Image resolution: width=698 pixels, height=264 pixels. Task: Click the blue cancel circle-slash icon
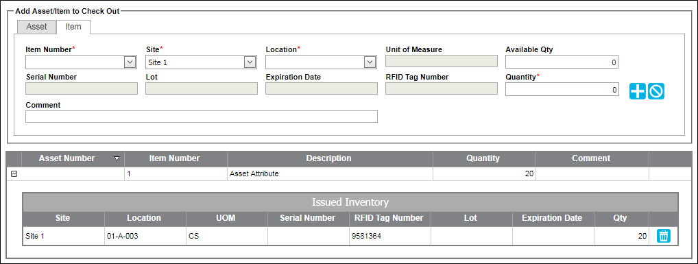[x=656, y=91]
